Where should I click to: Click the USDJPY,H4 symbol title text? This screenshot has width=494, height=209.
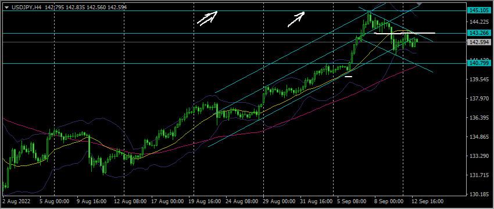point(27,7)
